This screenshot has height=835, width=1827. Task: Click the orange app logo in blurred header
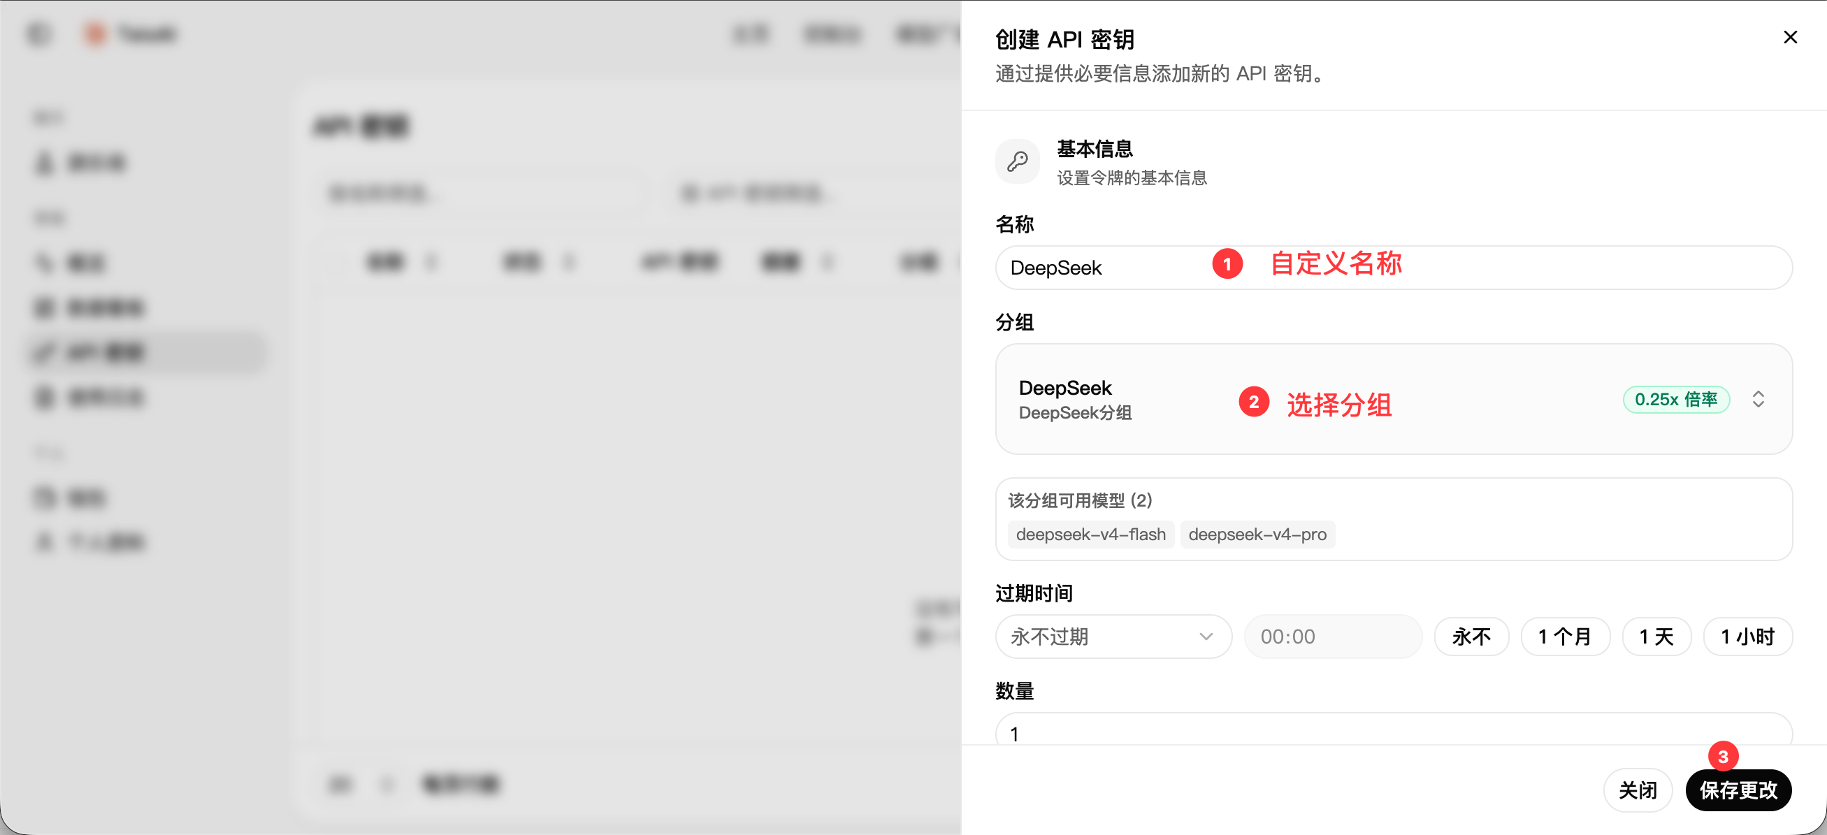click(95, 34)
